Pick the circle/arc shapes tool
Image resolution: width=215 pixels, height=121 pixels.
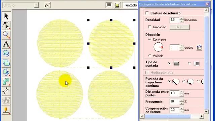[6, 53]
